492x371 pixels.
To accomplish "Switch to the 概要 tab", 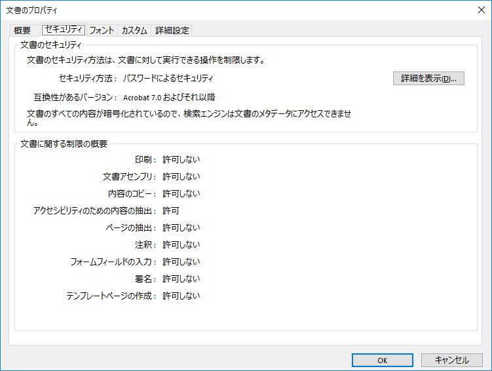I will point(22,30).
